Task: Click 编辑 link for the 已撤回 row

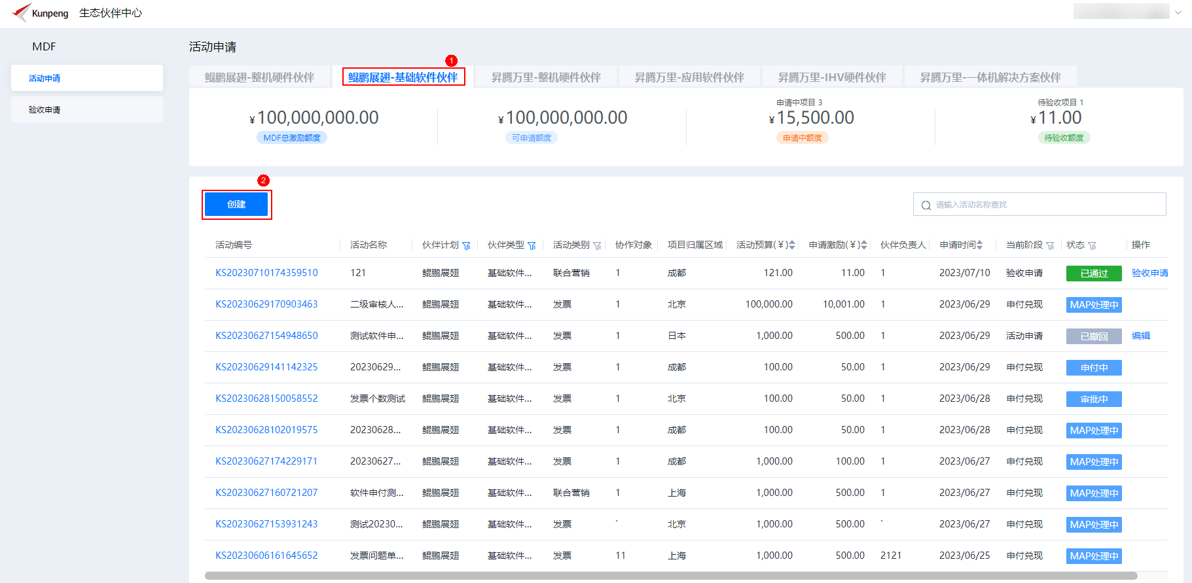Action: coord(1141,336)
